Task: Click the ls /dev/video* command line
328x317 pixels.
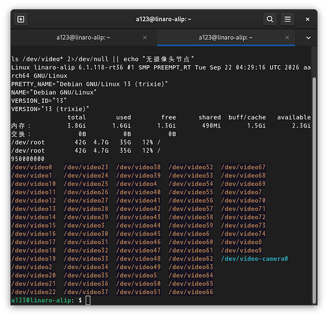Action: point(103,59)
